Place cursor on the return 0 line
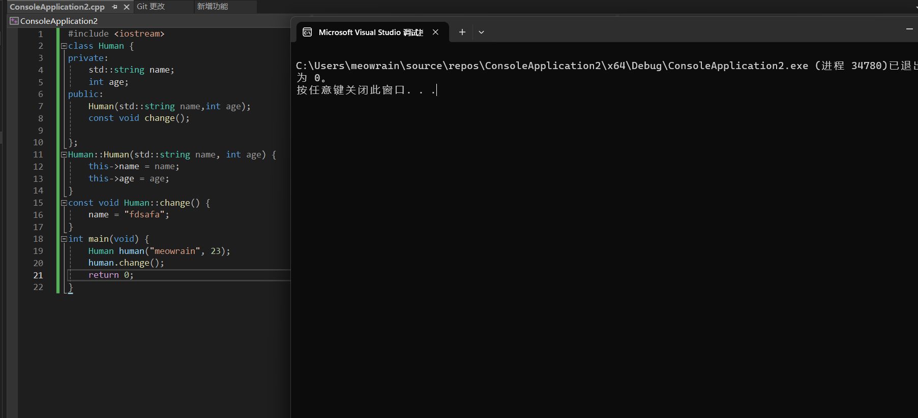This screenshot has width=918, height=418. point(111,275)
